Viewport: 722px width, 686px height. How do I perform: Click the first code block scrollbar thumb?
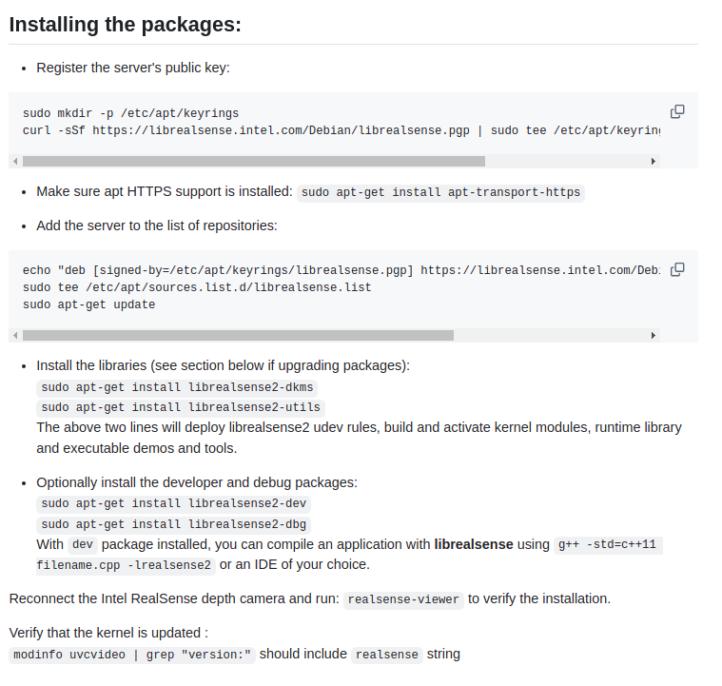click(253, 162)
